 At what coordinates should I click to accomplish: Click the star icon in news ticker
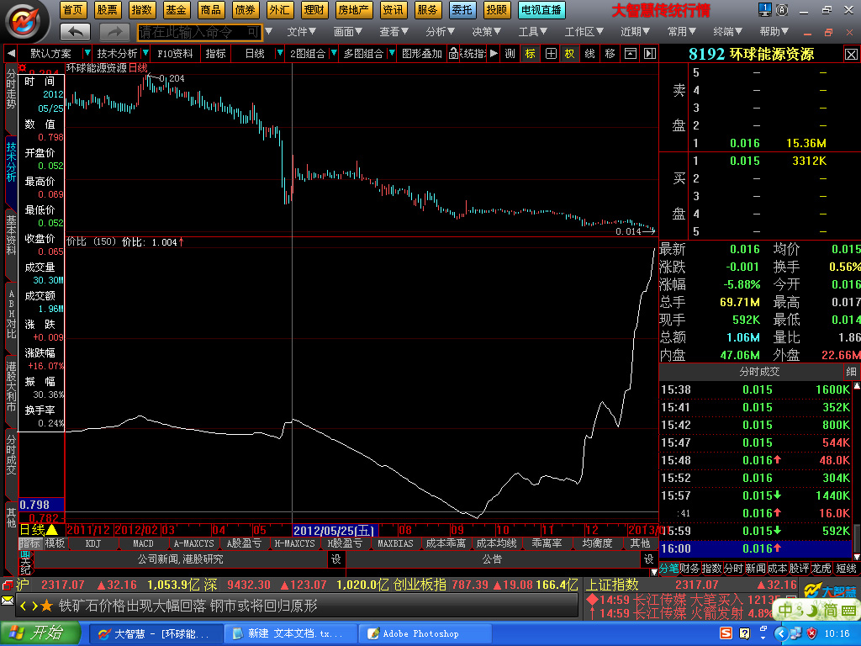pos(47,606)
